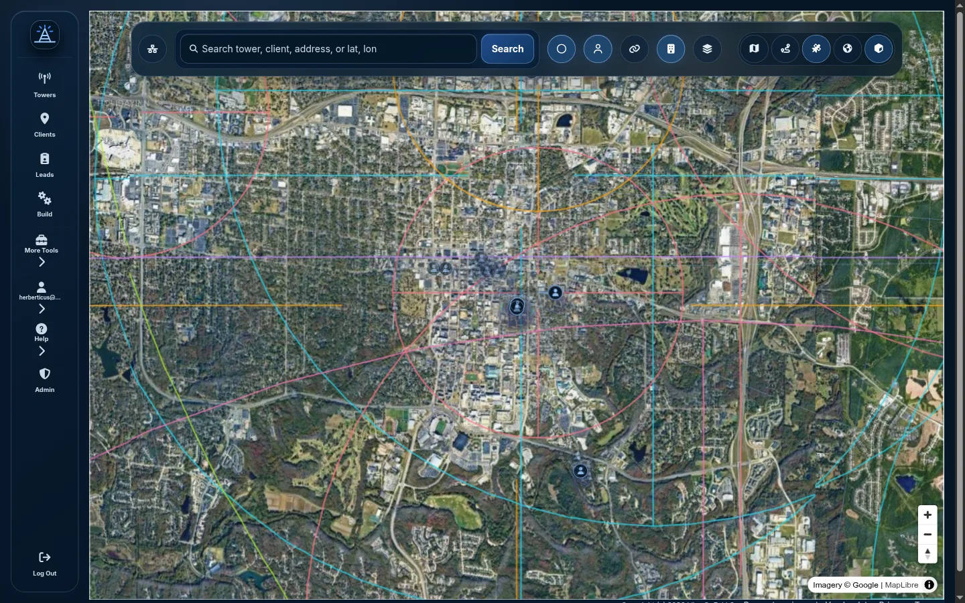Zoom in on the map
The image size is (965, 603).
coord(927,515)
